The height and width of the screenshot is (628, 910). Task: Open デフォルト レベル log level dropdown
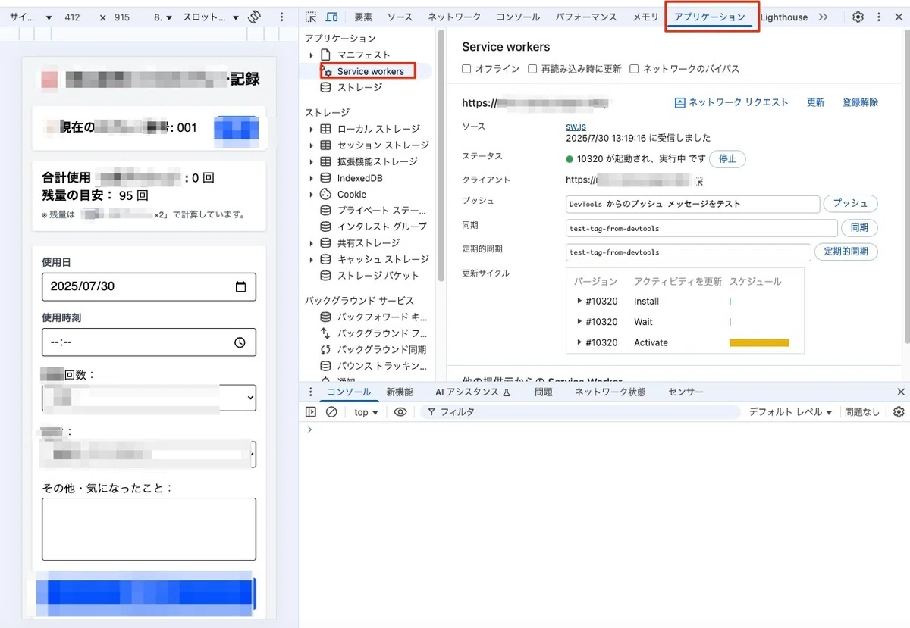coord(791,412)
